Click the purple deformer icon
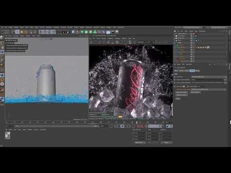 point(103,32)
